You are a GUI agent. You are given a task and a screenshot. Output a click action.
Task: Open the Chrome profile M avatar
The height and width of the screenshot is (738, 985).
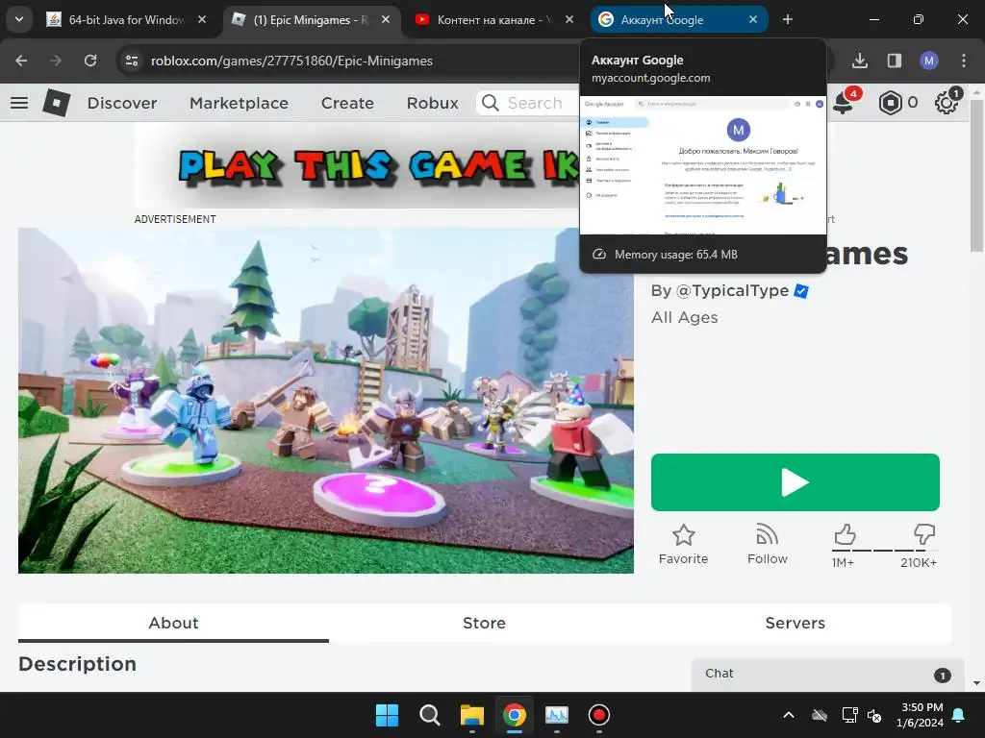929,61
